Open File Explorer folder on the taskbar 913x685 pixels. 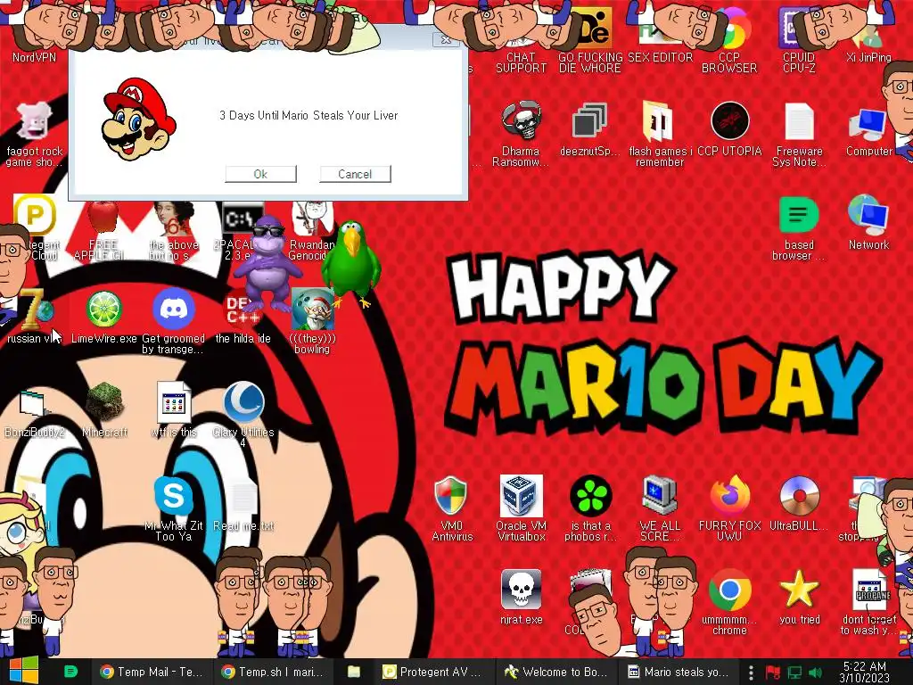coord(353,672)
